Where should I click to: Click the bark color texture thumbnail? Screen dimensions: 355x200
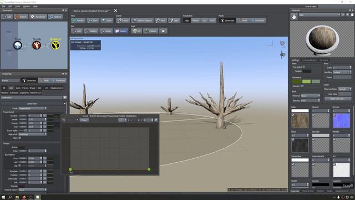(300, 121)
